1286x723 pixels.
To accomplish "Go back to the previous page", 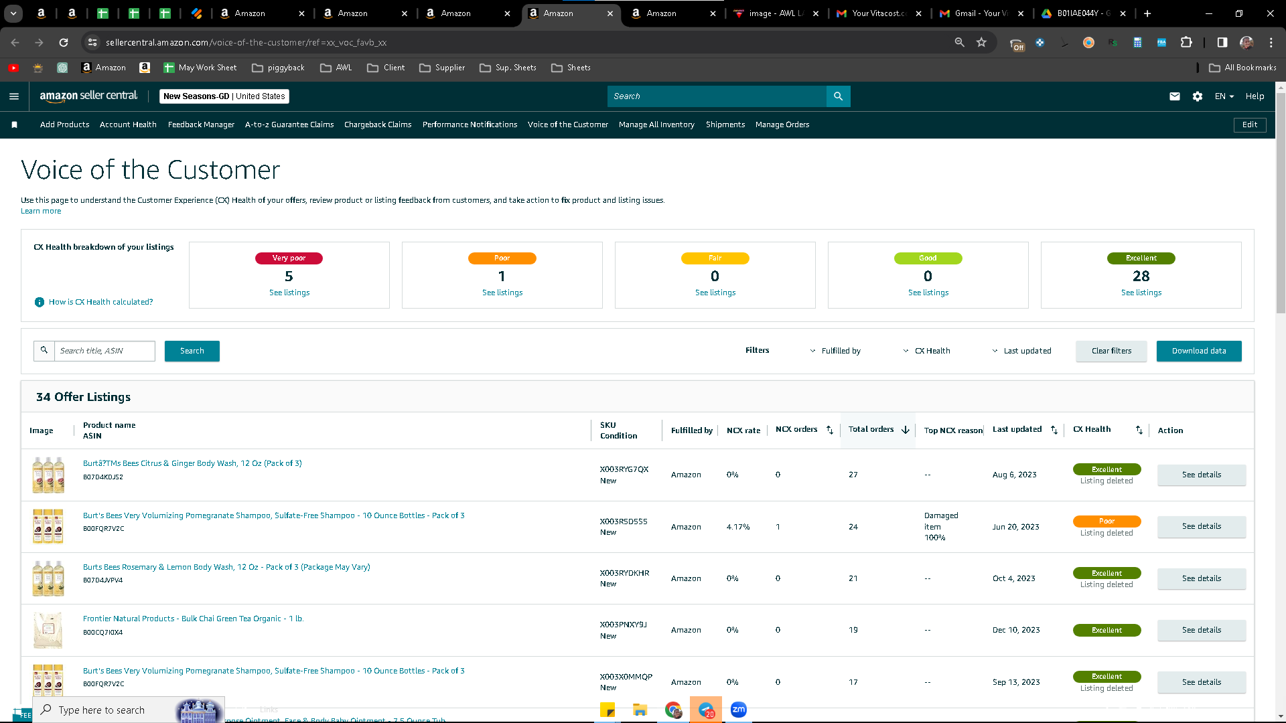I will coord(15,42).
